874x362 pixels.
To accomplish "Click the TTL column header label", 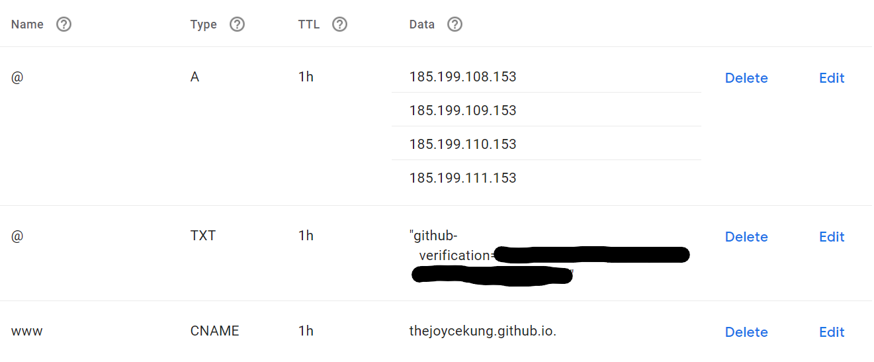I will click(x=309, y=24).
